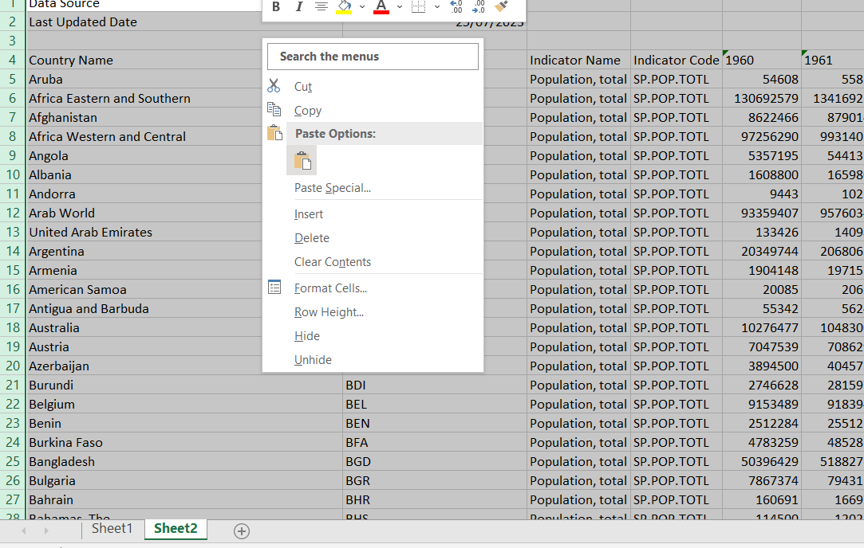Activate the Format Painter
The height and width of the screenshot is (548, 864).
coord(502,7)
